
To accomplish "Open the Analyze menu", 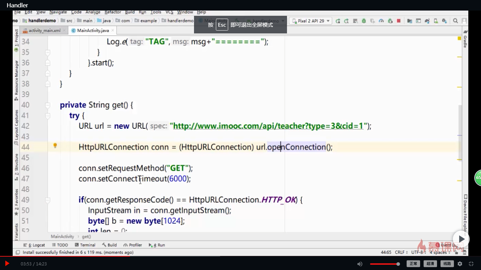I will pyautogui.click(x=93, y=12).
